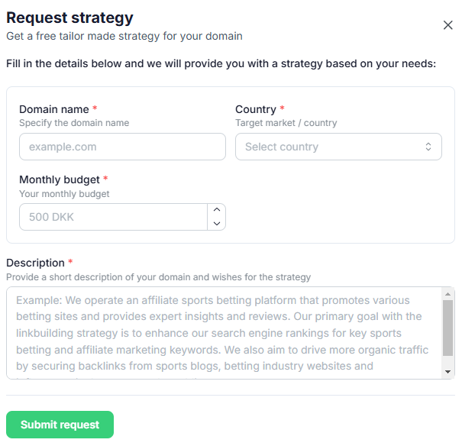
Task: Focus the Monthly budget input field
Action: tap(113, 217)
